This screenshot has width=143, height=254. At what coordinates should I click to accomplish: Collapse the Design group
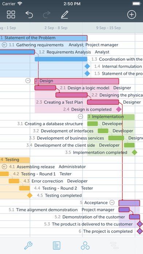(28, 81)
